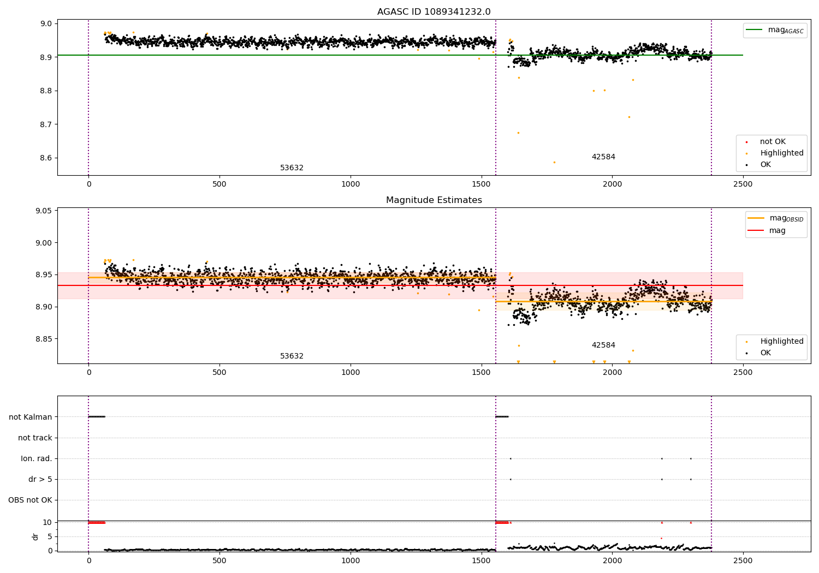Click the 'OBS not OK' axis label
The width and height of the screenshot is (819, 573).
pos(30,500)
